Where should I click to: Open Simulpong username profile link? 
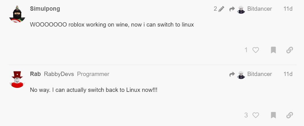(45, 9)
